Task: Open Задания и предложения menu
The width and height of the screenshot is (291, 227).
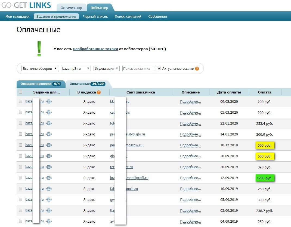Action: point(56,17)
